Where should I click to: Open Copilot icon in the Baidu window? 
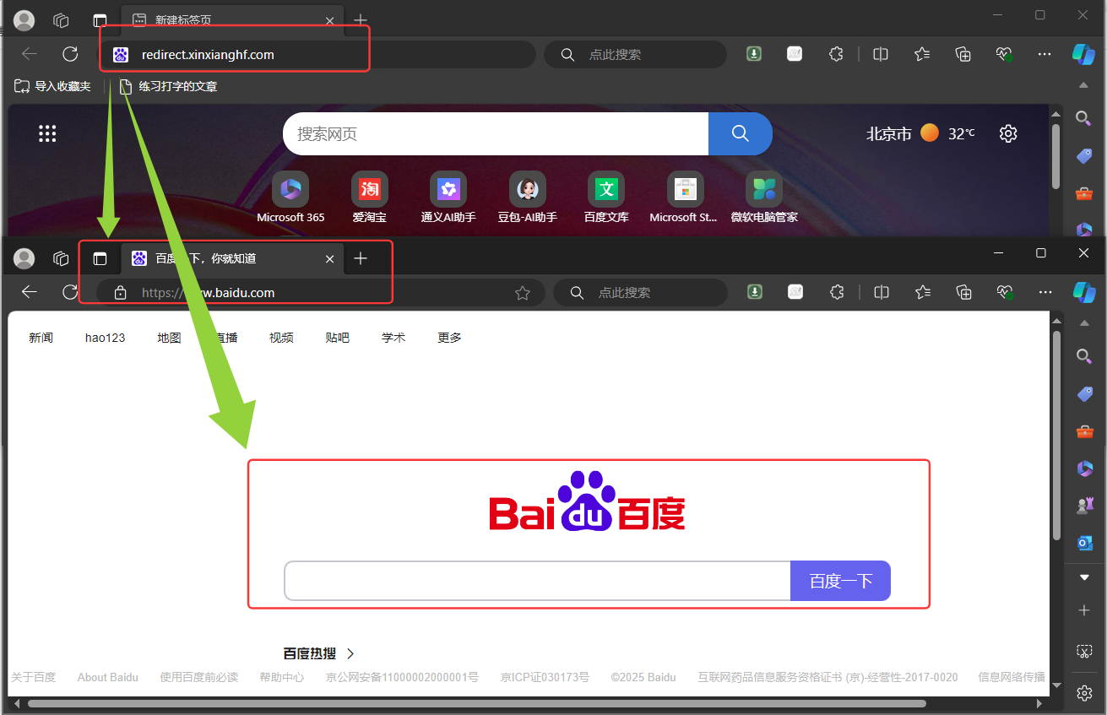point(1084,292)
